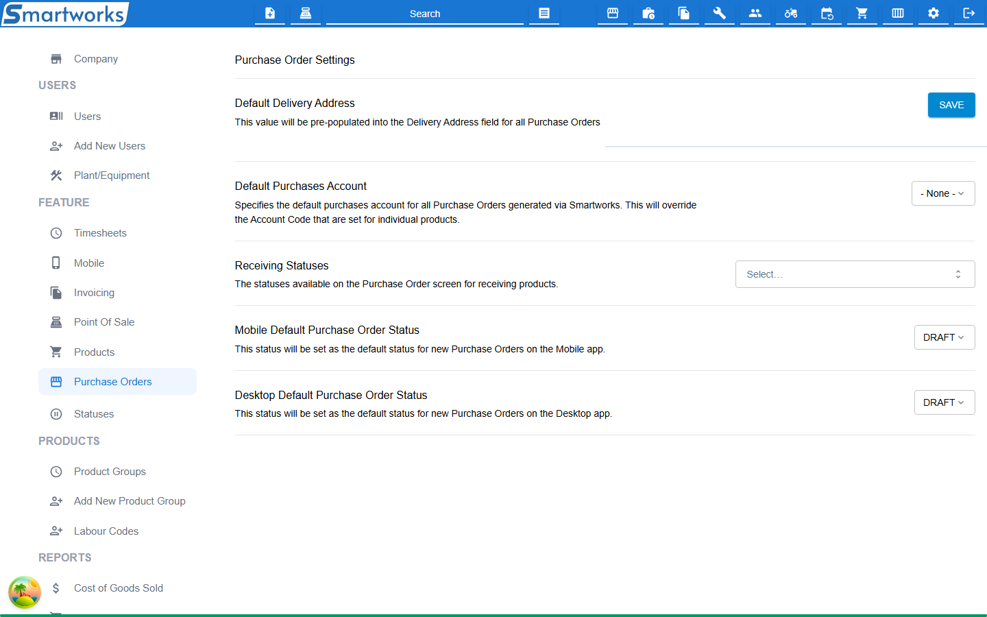Click the Smartworks logo
Screen dimensions: 987x617
(x=64, y=14)
